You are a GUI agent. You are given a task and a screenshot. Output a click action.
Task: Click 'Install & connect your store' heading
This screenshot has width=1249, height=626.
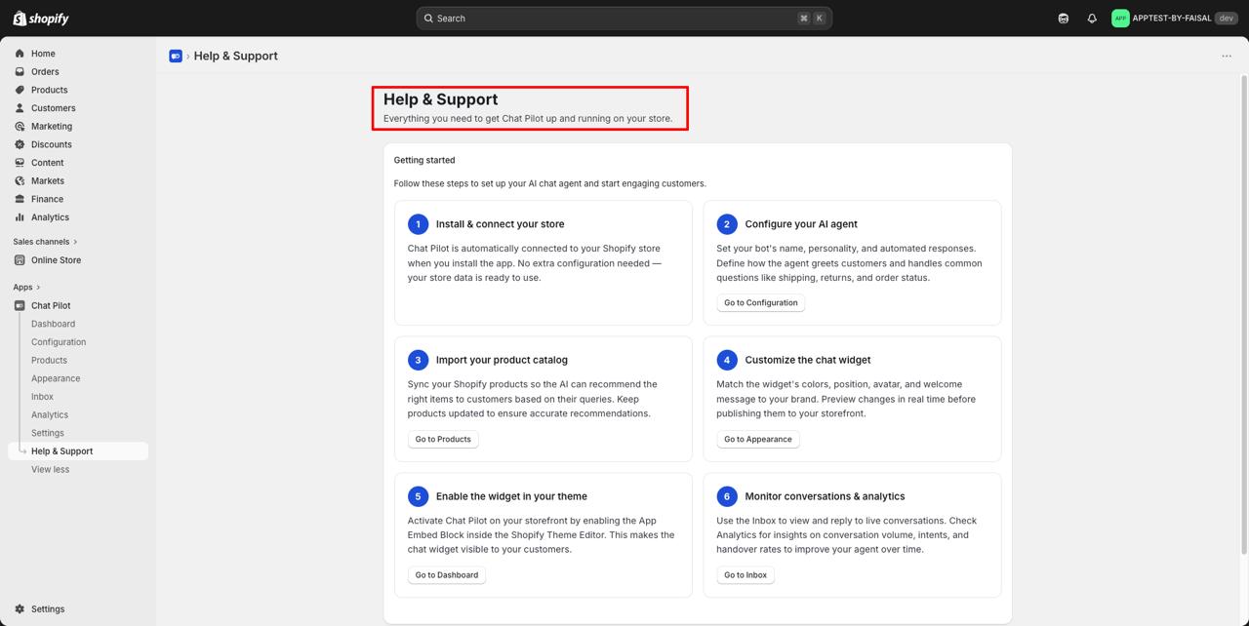pos(500,224)
